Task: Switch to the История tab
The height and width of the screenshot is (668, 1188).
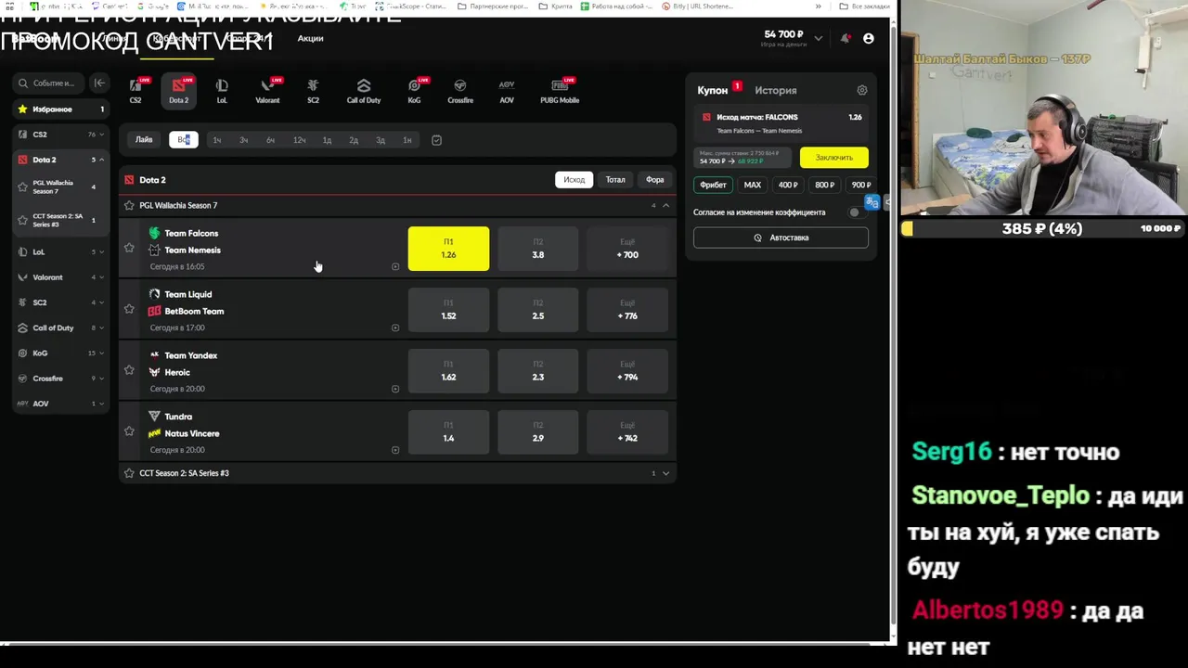Action: coord(776,90)
